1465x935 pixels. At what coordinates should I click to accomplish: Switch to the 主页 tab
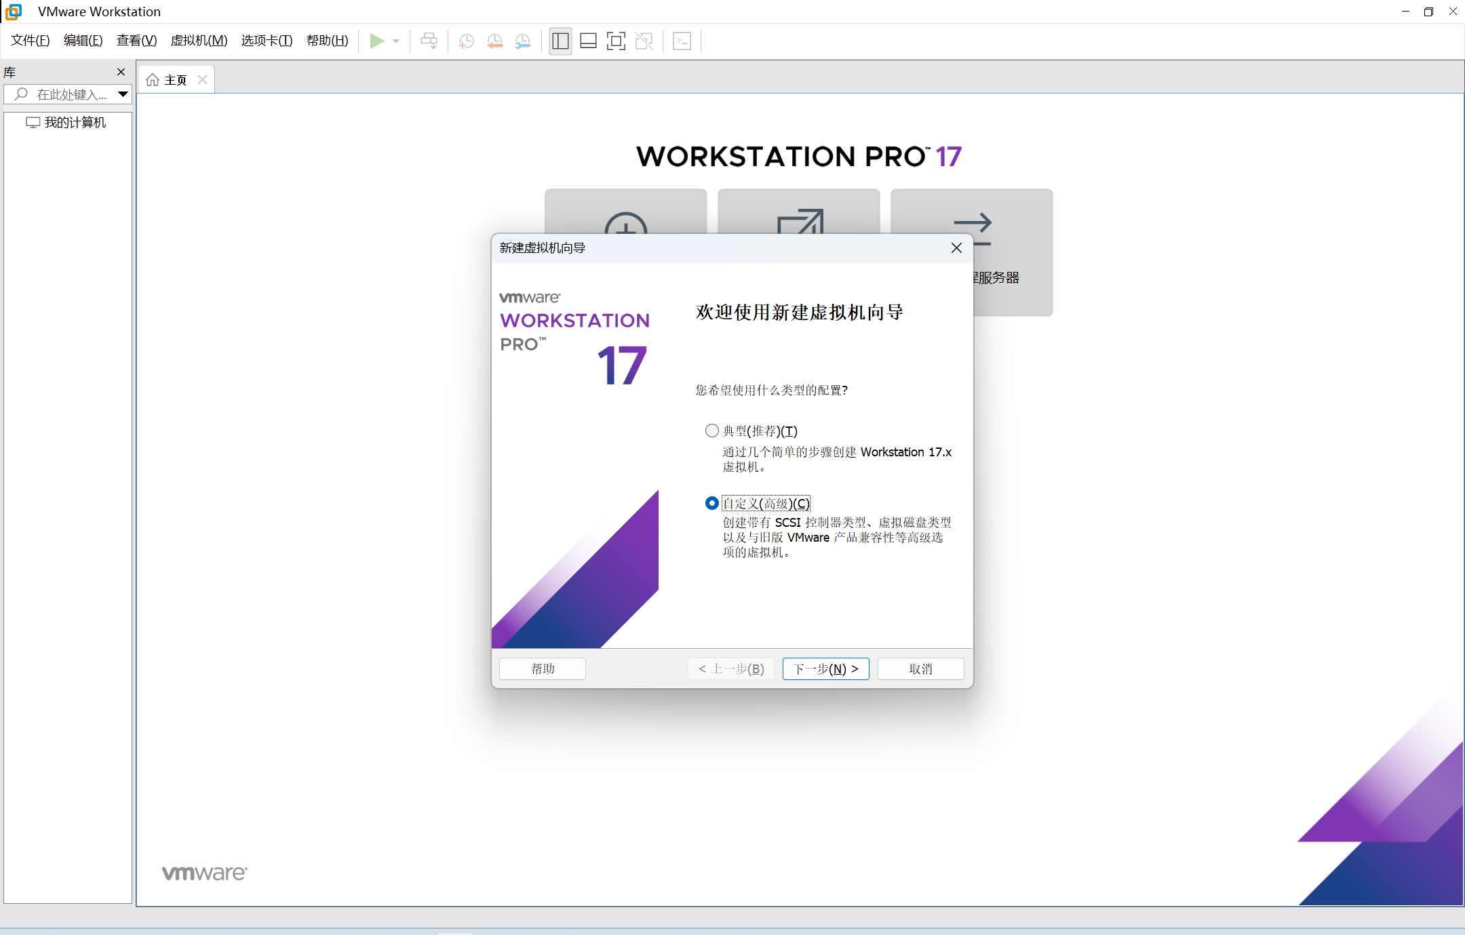[x=175, y=79]
